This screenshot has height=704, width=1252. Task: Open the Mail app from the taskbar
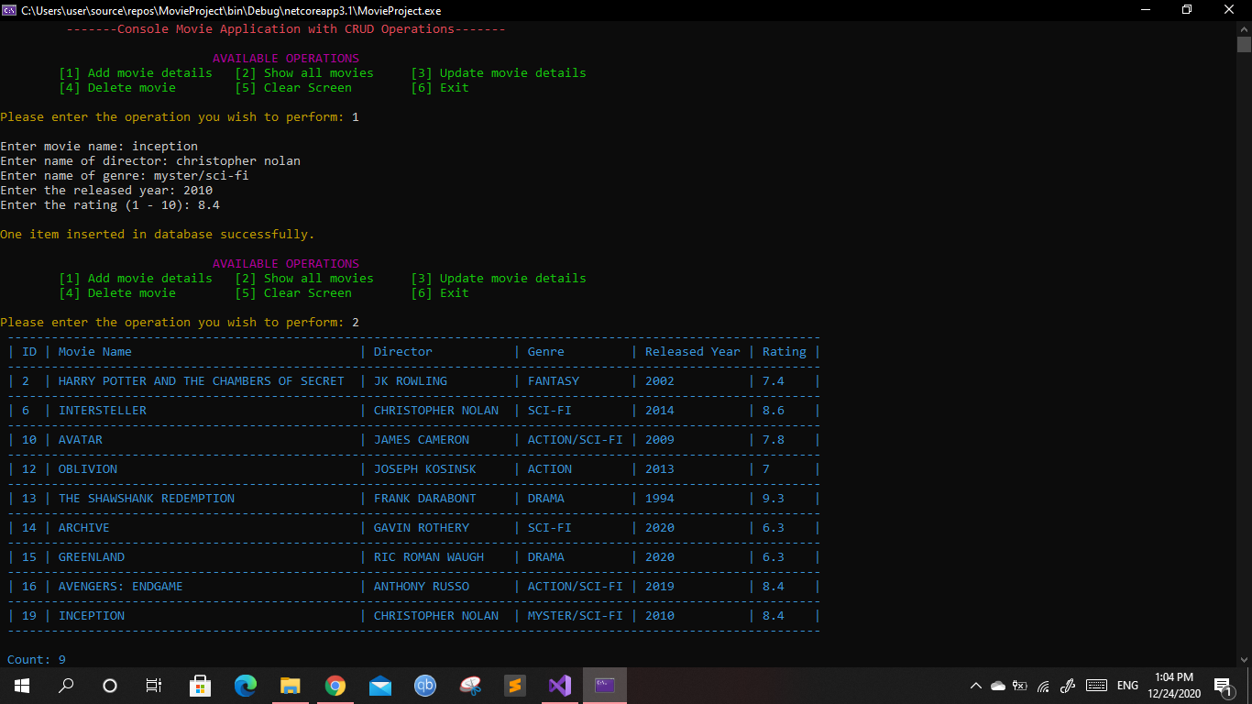pos(379,685)
